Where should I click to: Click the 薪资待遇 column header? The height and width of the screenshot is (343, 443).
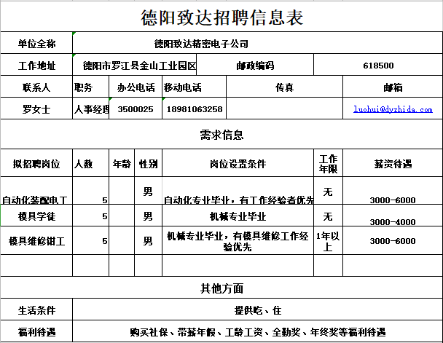pos(393,164)
